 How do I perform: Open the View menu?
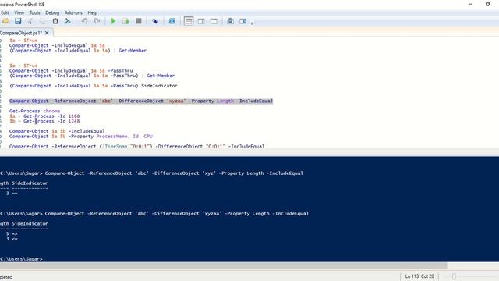point(19,12)
